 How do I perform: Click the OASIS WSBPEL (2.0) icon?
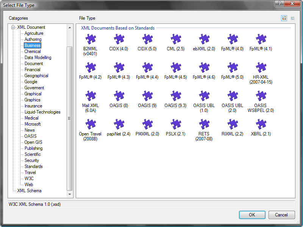pos(261,96)
